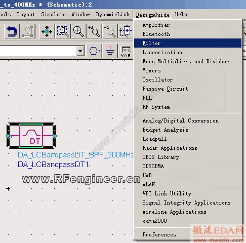This screenshot has width=246, height=243.
Task: Expand the component history dropdown arrow
Action: click(80, 51)
